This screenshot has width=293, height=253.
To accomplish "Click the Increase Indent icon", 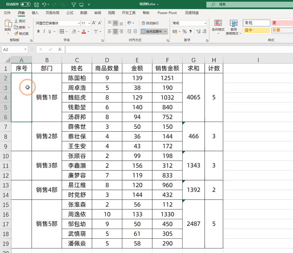I will click(135, 31).
